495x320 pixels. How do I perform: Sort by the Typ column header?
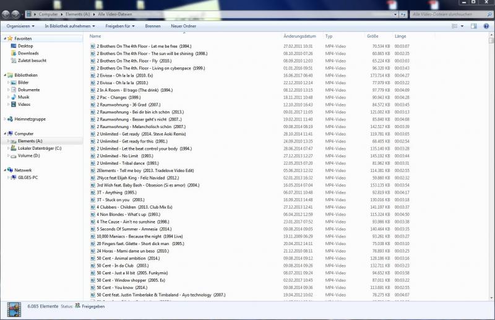coord(329,37)
